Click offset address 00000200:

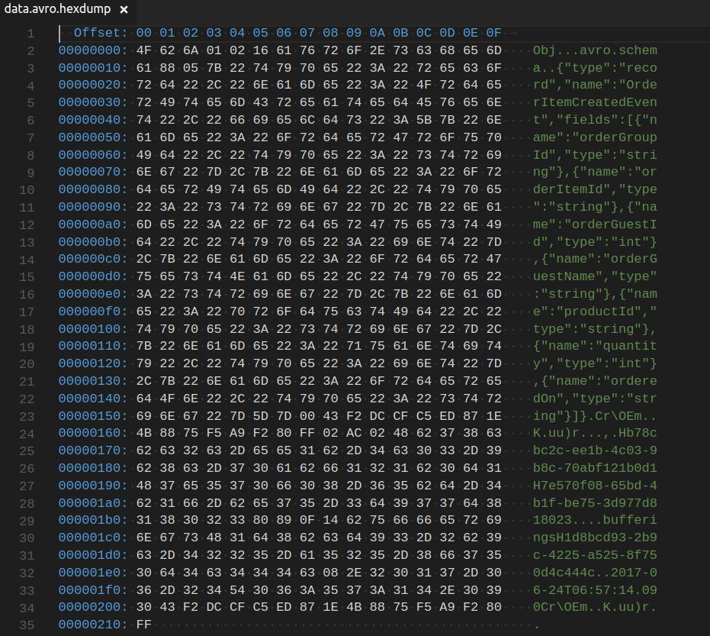point(93,608)
